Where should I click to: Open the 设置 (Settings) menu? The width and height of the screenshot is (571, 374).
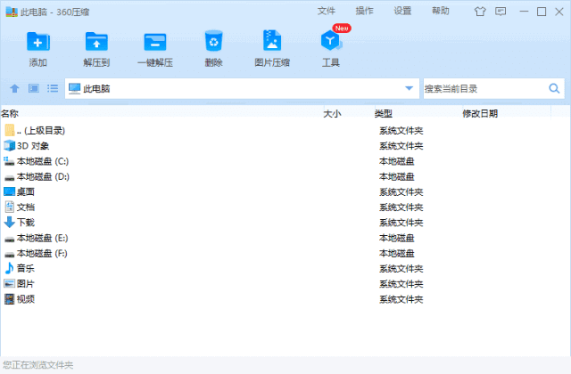pyautogui.click(x=402, y=12)
